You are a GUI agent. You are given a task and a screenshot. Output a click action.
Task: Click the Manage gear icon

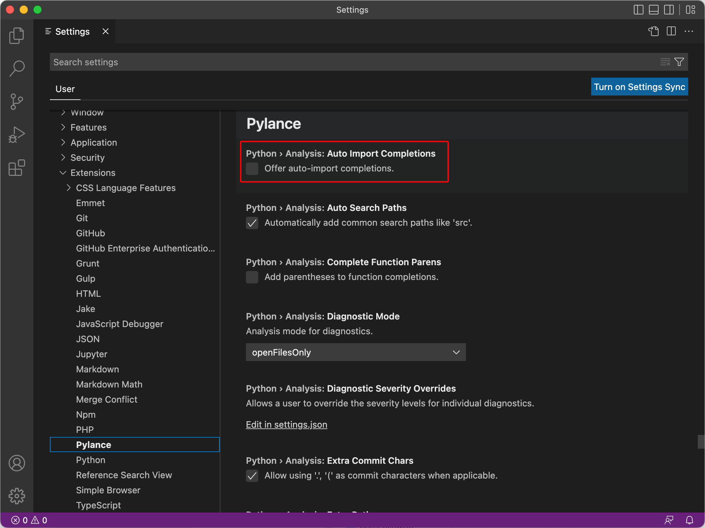pyautogui.click(x=17, y=496)
